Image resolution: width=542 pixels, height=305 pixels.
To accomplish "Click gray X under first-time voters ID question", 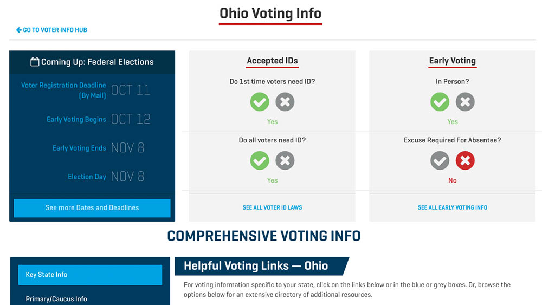I will (285, 102).
